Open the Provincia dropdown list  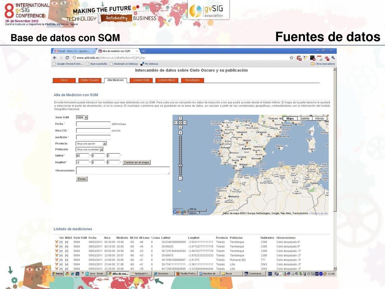pyautogui.click(x=91, y=143)
